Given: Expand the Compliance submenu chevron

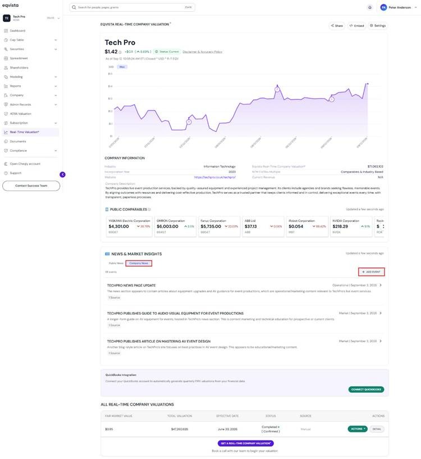Looking at the screenshot, I should [56, 151].
